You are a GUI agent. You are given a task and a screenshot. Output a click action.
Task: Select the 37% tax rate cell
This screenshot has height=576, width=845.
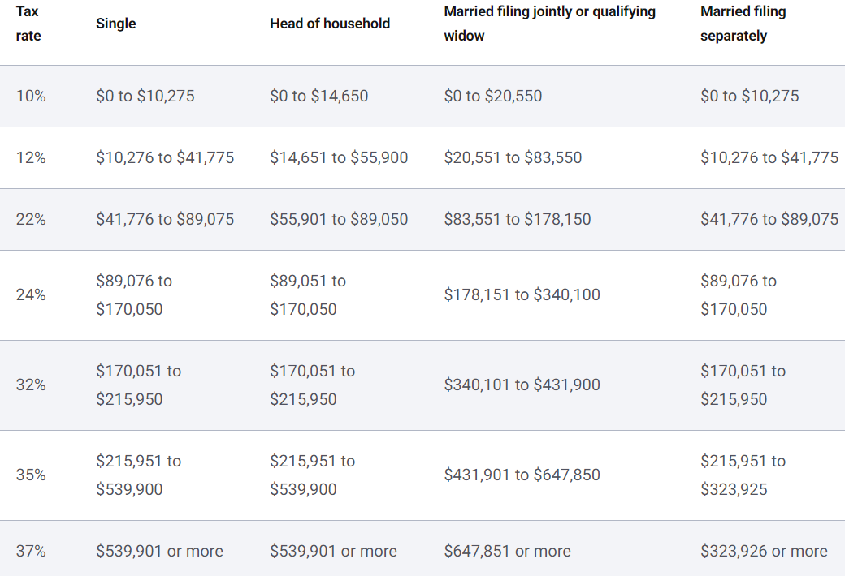(x=31, y=551)
